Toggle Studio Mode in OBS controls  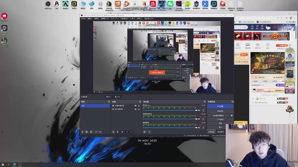click(x=220, y=119)
